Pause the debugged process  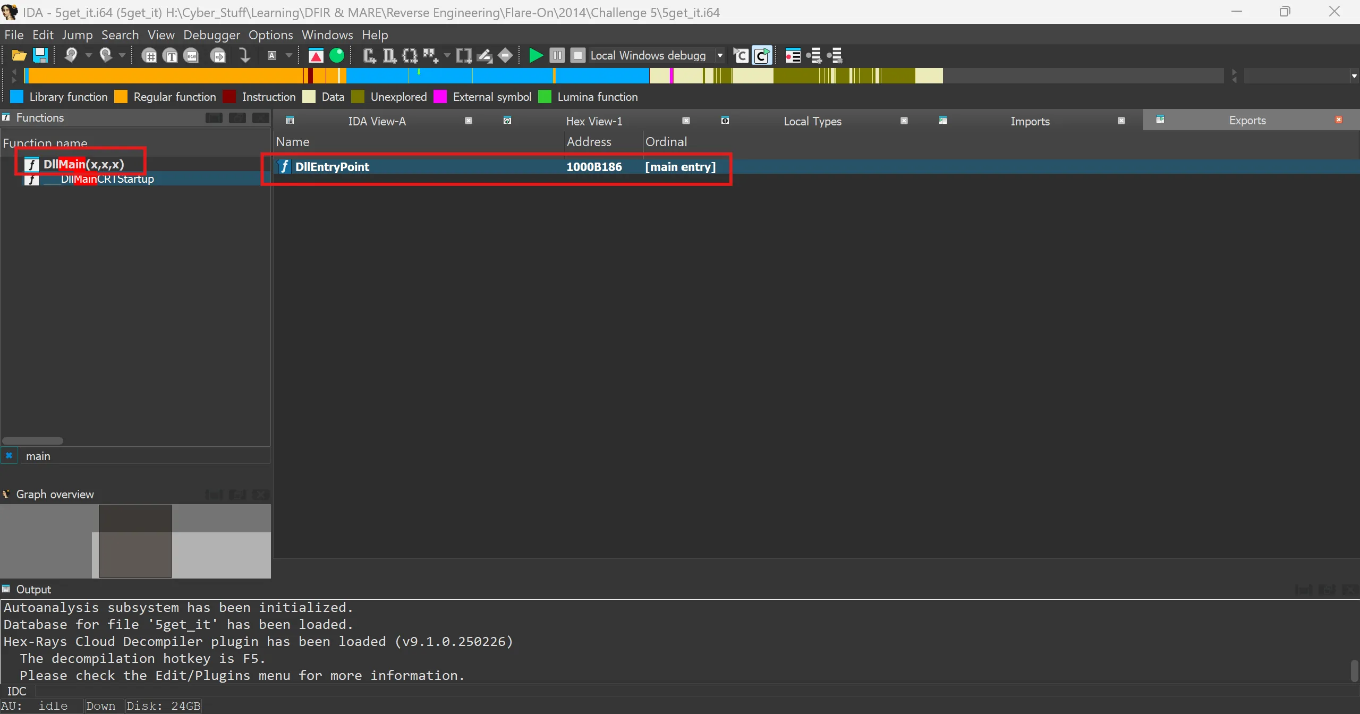557,55
